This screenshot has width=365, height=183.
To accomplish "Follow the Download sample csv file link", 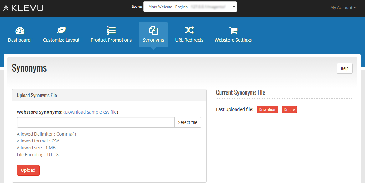I will click(x=91, y=112).
